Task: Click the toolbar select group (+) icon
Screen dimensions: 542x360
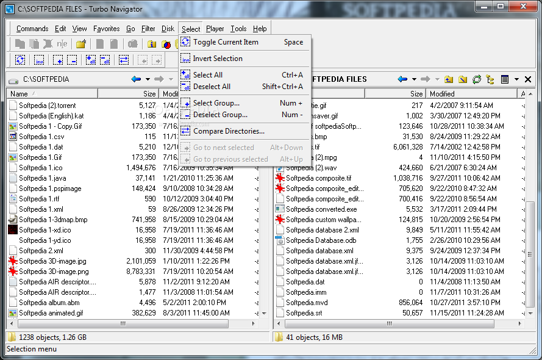Action: [x=58, y=60]
